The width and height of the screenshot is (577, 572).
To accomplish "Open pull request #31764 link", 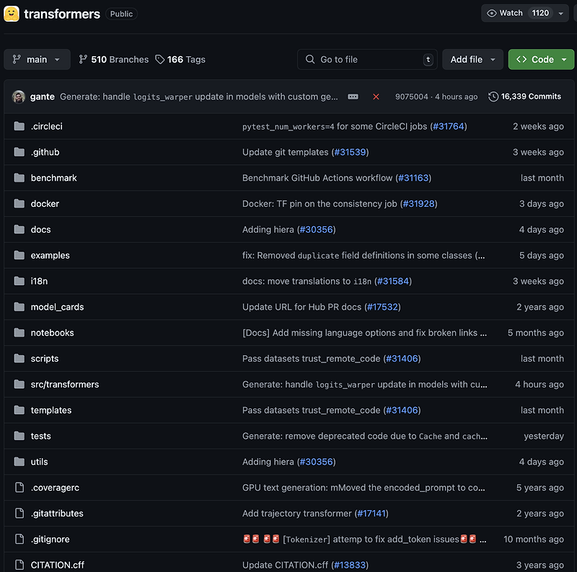I will coord(449,127).
